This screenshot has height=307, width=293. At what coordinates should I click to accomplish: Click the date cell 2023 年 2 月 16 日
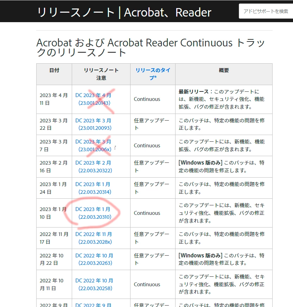(54, 167)
